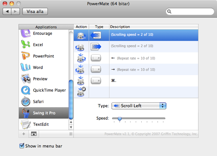
Task: Click the scroll-right type icon in the second row
Action: click(x=96, y=46)
